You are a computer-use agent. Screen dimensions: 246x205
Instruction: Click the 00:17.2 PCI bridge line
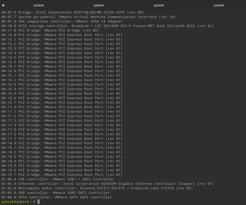pos(62,116)
